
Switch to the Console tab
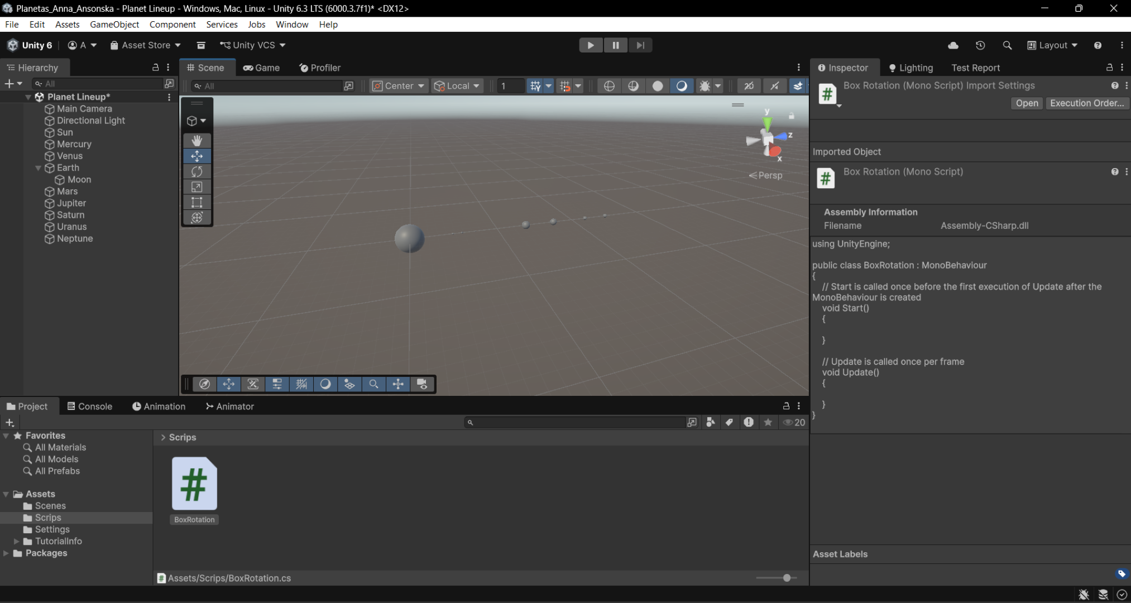[x=89, y=406]
